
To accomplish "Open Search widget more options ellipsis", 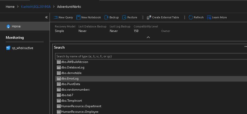I will click(245, 47).
